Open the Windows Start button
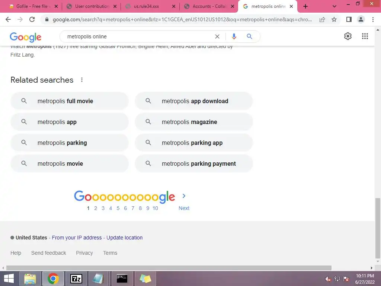The image size is (381, 286). [9, 279]
